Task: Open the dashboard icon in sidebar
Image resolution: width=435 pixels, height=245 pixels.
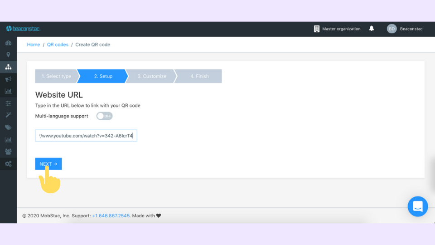Action: pos(8,43)
